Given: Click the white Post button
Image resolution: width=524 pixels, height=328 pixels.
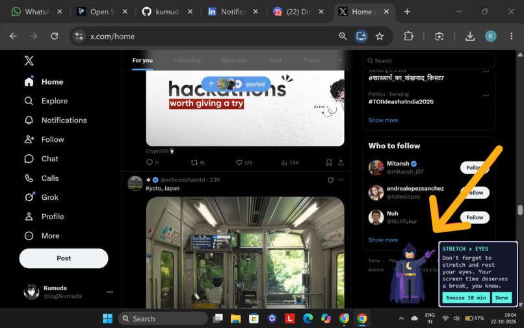Looking at the screenshot, I should 64,258.
